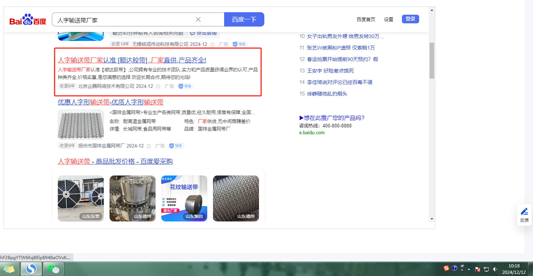Viewport: 533px width, 276px height.
Task: Click the 保障 shield badge for 北京企腾网络技术有限公司
Action: click(x=186, y=86)
